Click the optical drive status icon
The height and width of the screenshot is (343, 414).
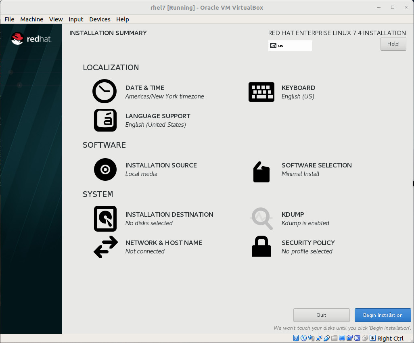point(303,338)
